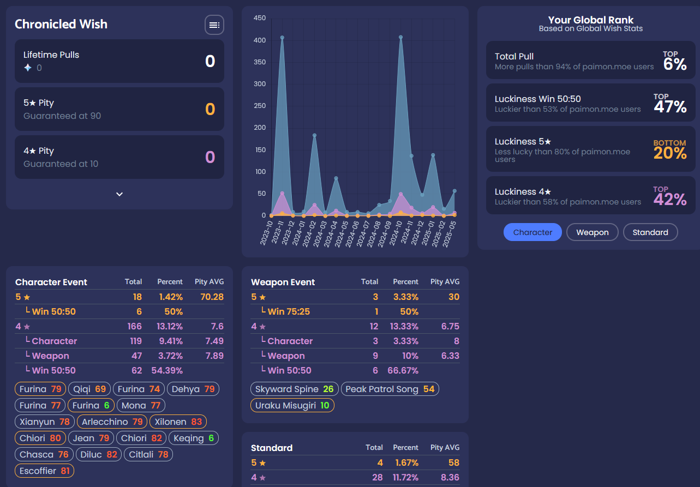Click the Standard table heading

[x=272, y=448]
